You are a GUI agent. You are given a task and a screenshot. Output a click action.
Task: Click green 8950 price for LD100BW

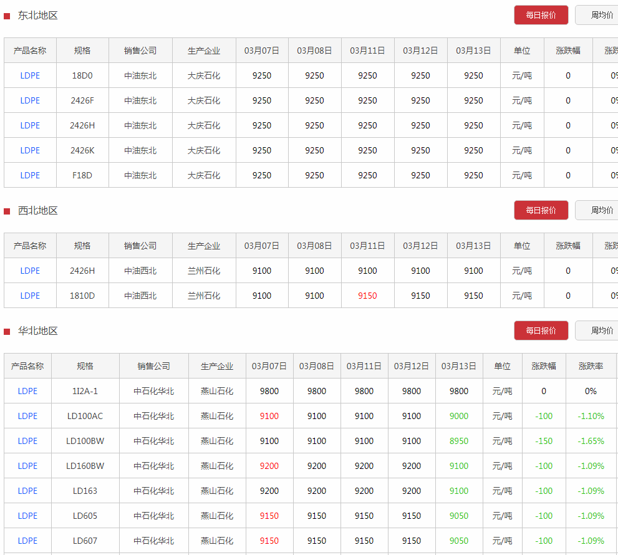pos(458,441)
